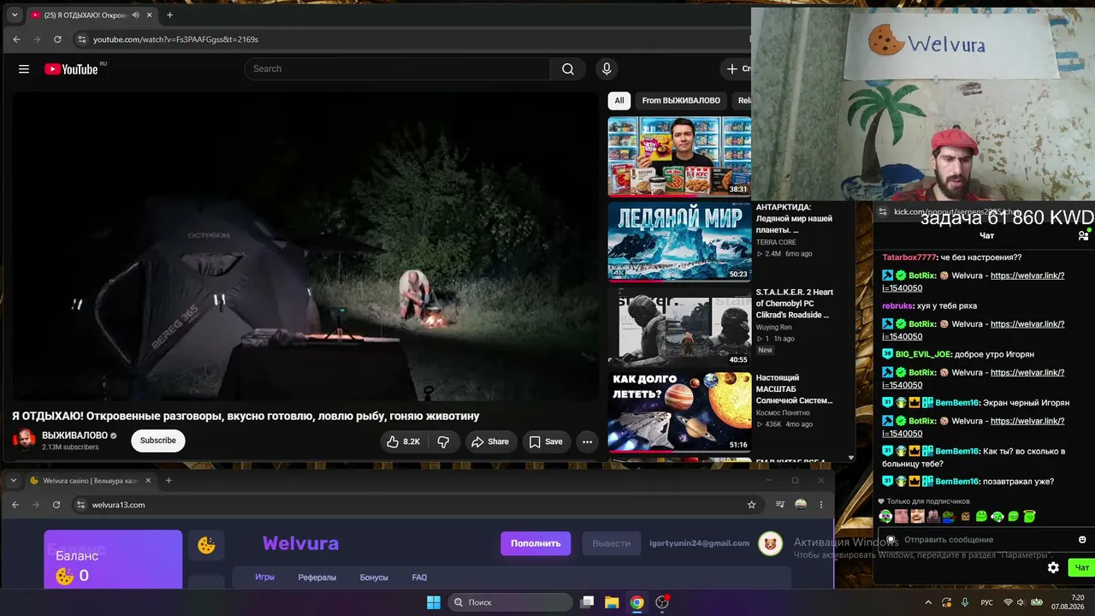The image size is (1095, 616).
Task: Select the All filter chip
Action: (x=619, y=101)
